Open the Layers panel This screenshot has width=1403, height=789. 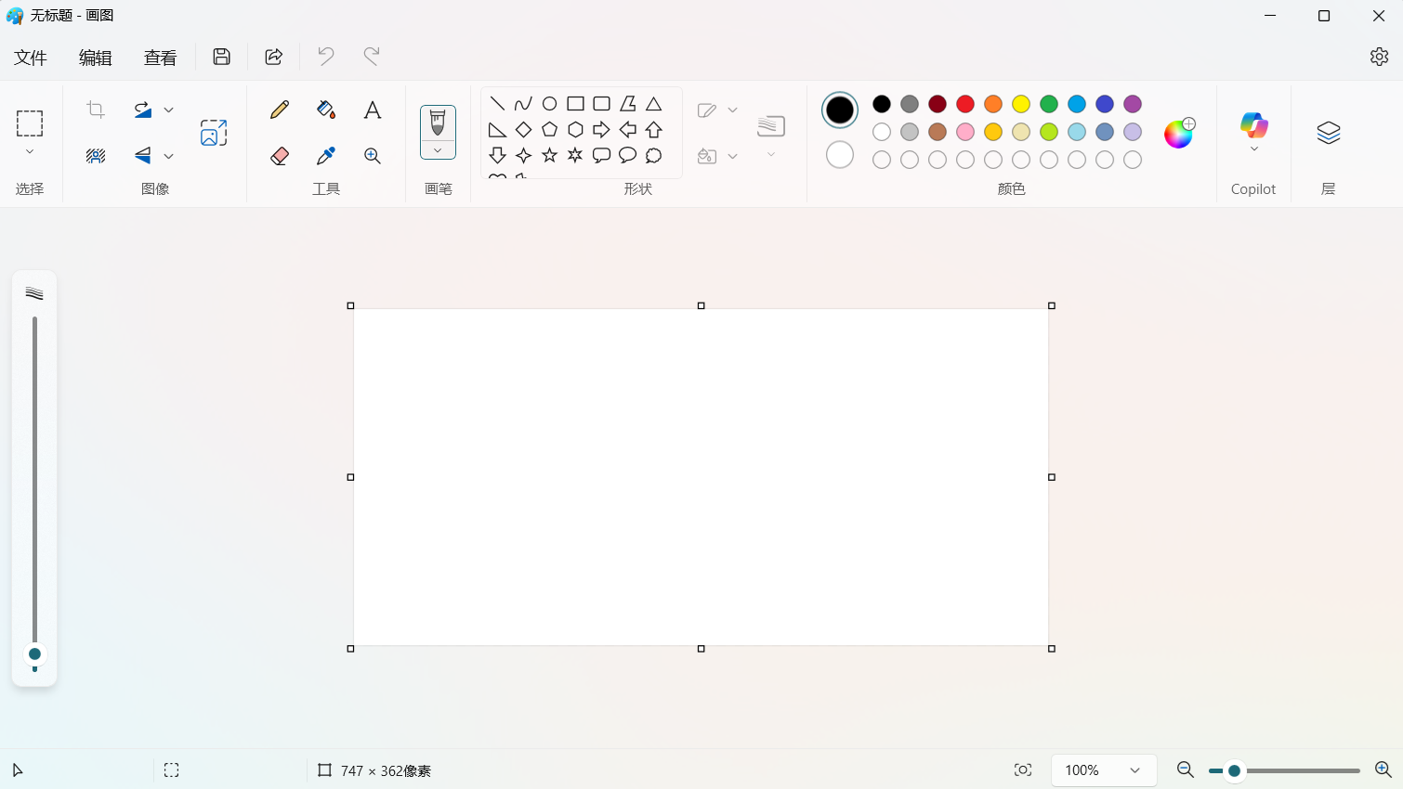[1329, 133]
